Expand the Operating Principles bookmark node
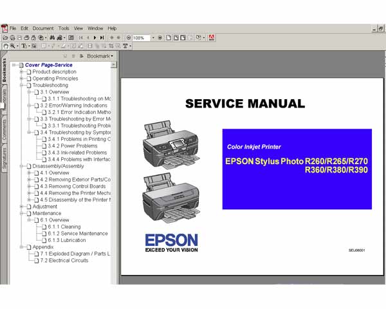 point(22,79)
